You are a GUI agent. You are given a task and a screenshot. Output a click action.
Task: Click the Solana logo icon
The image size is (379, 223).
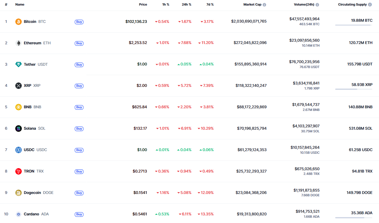pos(19,129)
